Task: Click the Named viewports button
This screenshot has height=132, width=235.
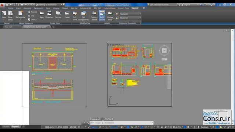Action: [32, 12]
